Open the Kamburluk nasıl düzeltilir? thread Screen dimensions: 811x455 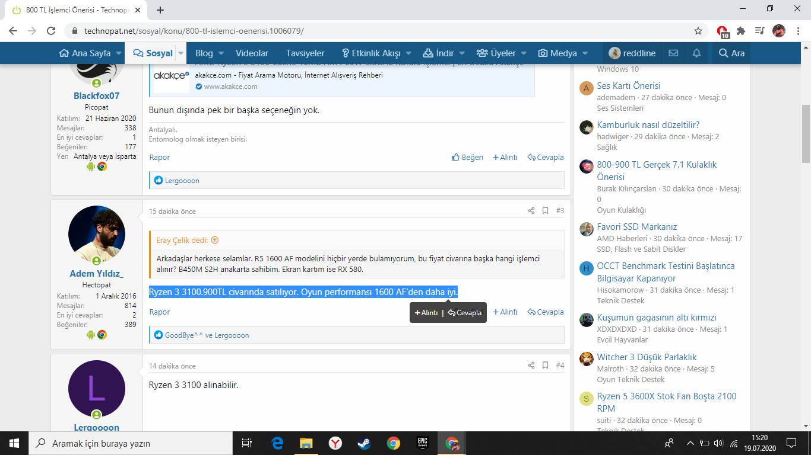(x=648, y=125)
